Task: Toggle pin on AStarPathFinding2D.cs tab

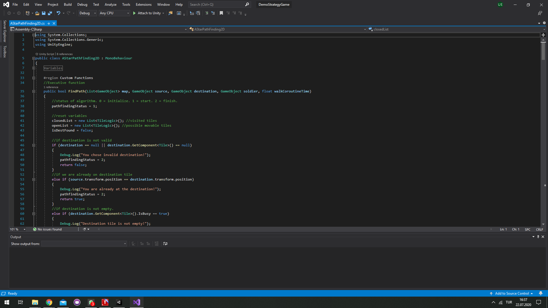Action: tap(49, 23)
